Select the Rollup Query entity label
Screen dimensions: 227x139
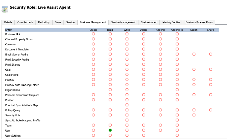[x=13, y=110]
